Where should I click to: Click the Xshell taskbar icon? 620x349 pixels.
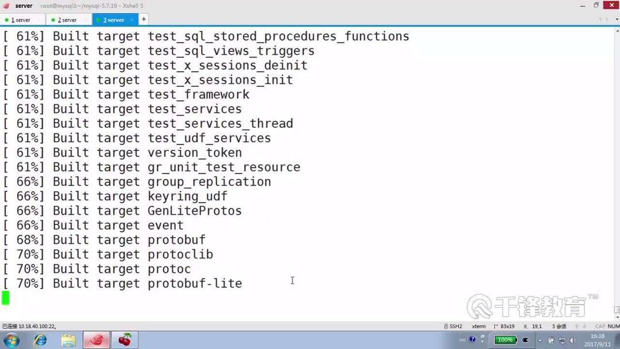point(96,340)
